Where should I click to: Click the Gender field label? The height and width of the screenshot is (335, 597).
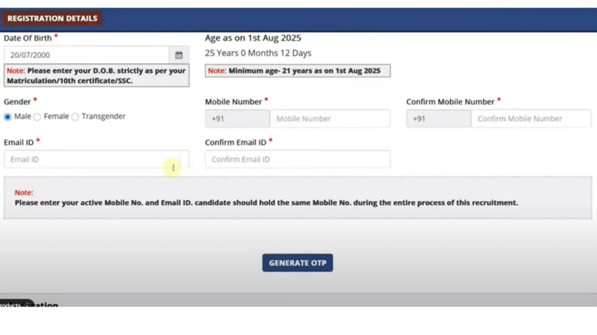[17, 101]
